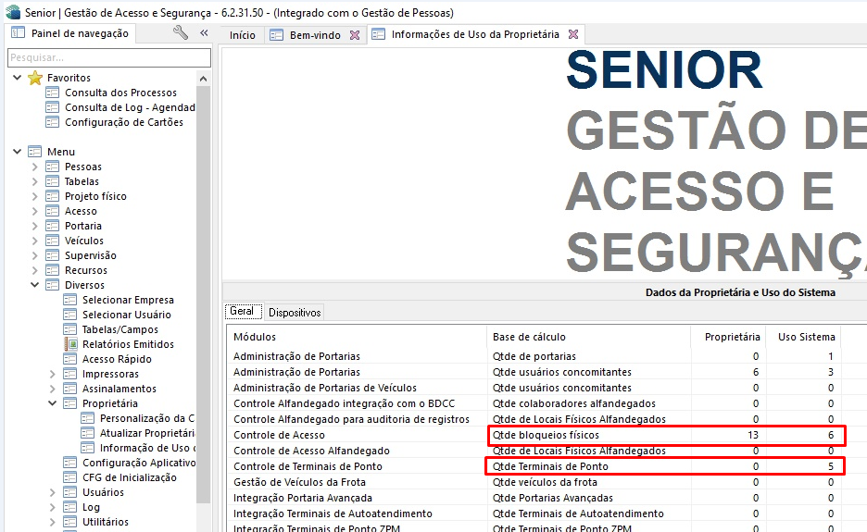Select the Assinalamentos tree item

pyautogui.click(x=119, y=389)
